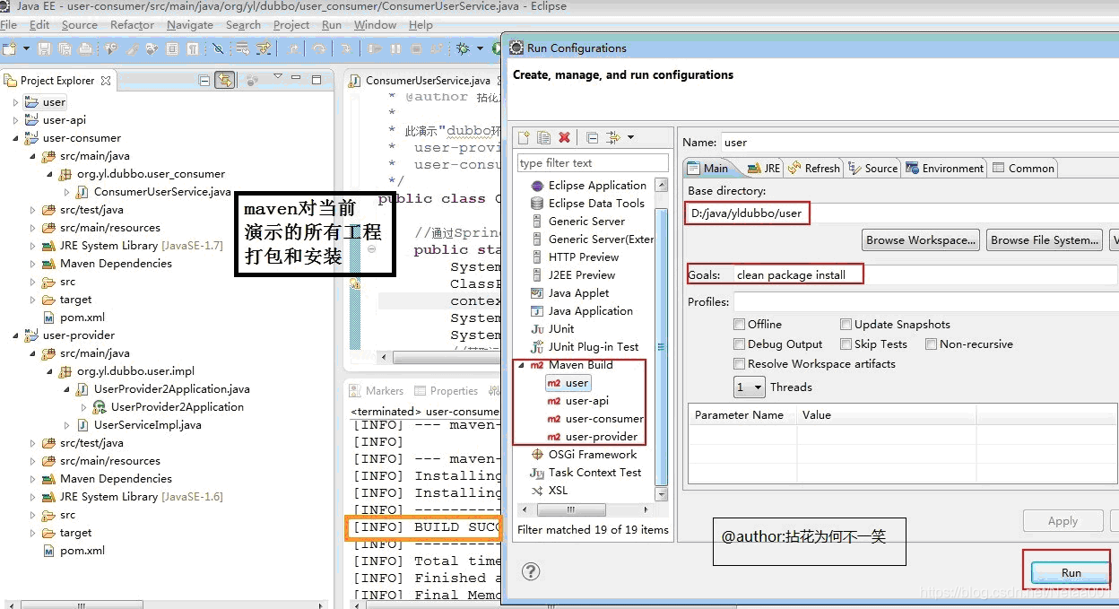The image size is (1119, 609).
Task: Switch to the Environment tab
Action: [945, 169]
